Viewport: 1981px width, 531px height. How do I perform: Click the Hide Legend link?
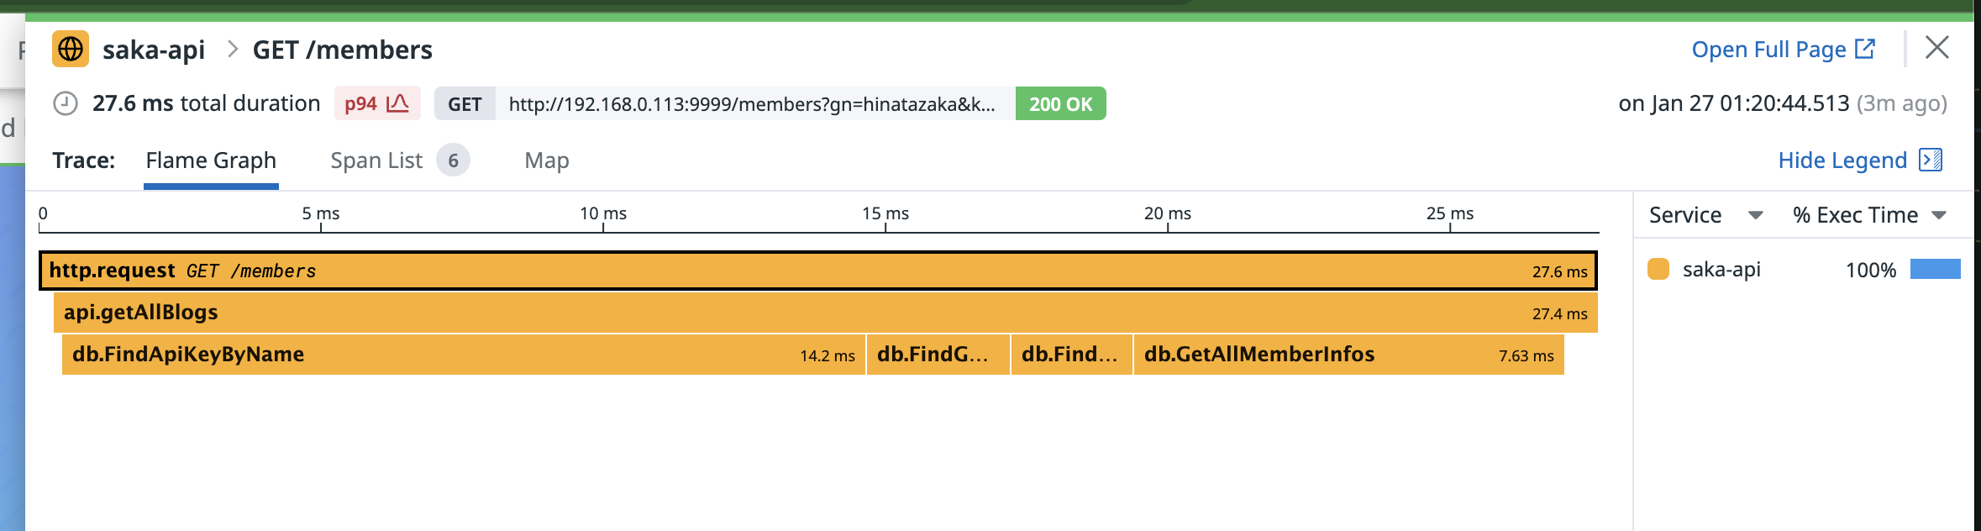click(1842, 160)
